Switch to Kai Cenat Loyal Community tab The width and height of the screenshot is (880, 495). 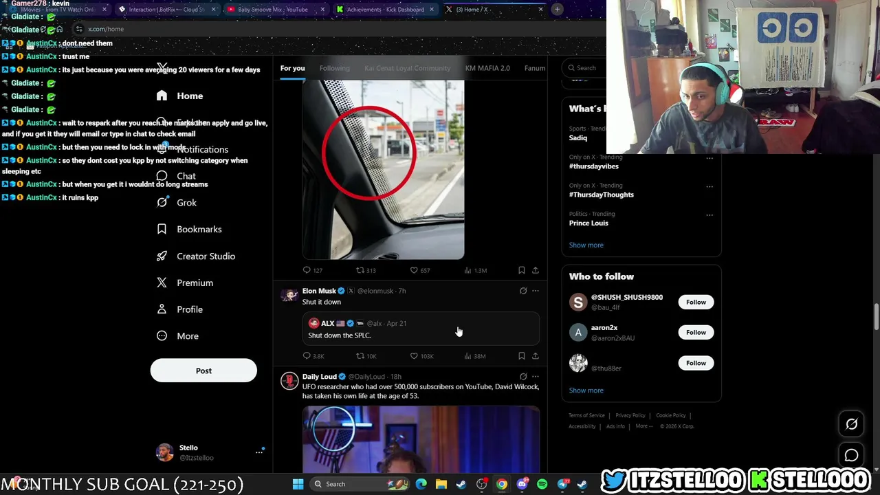407,68
